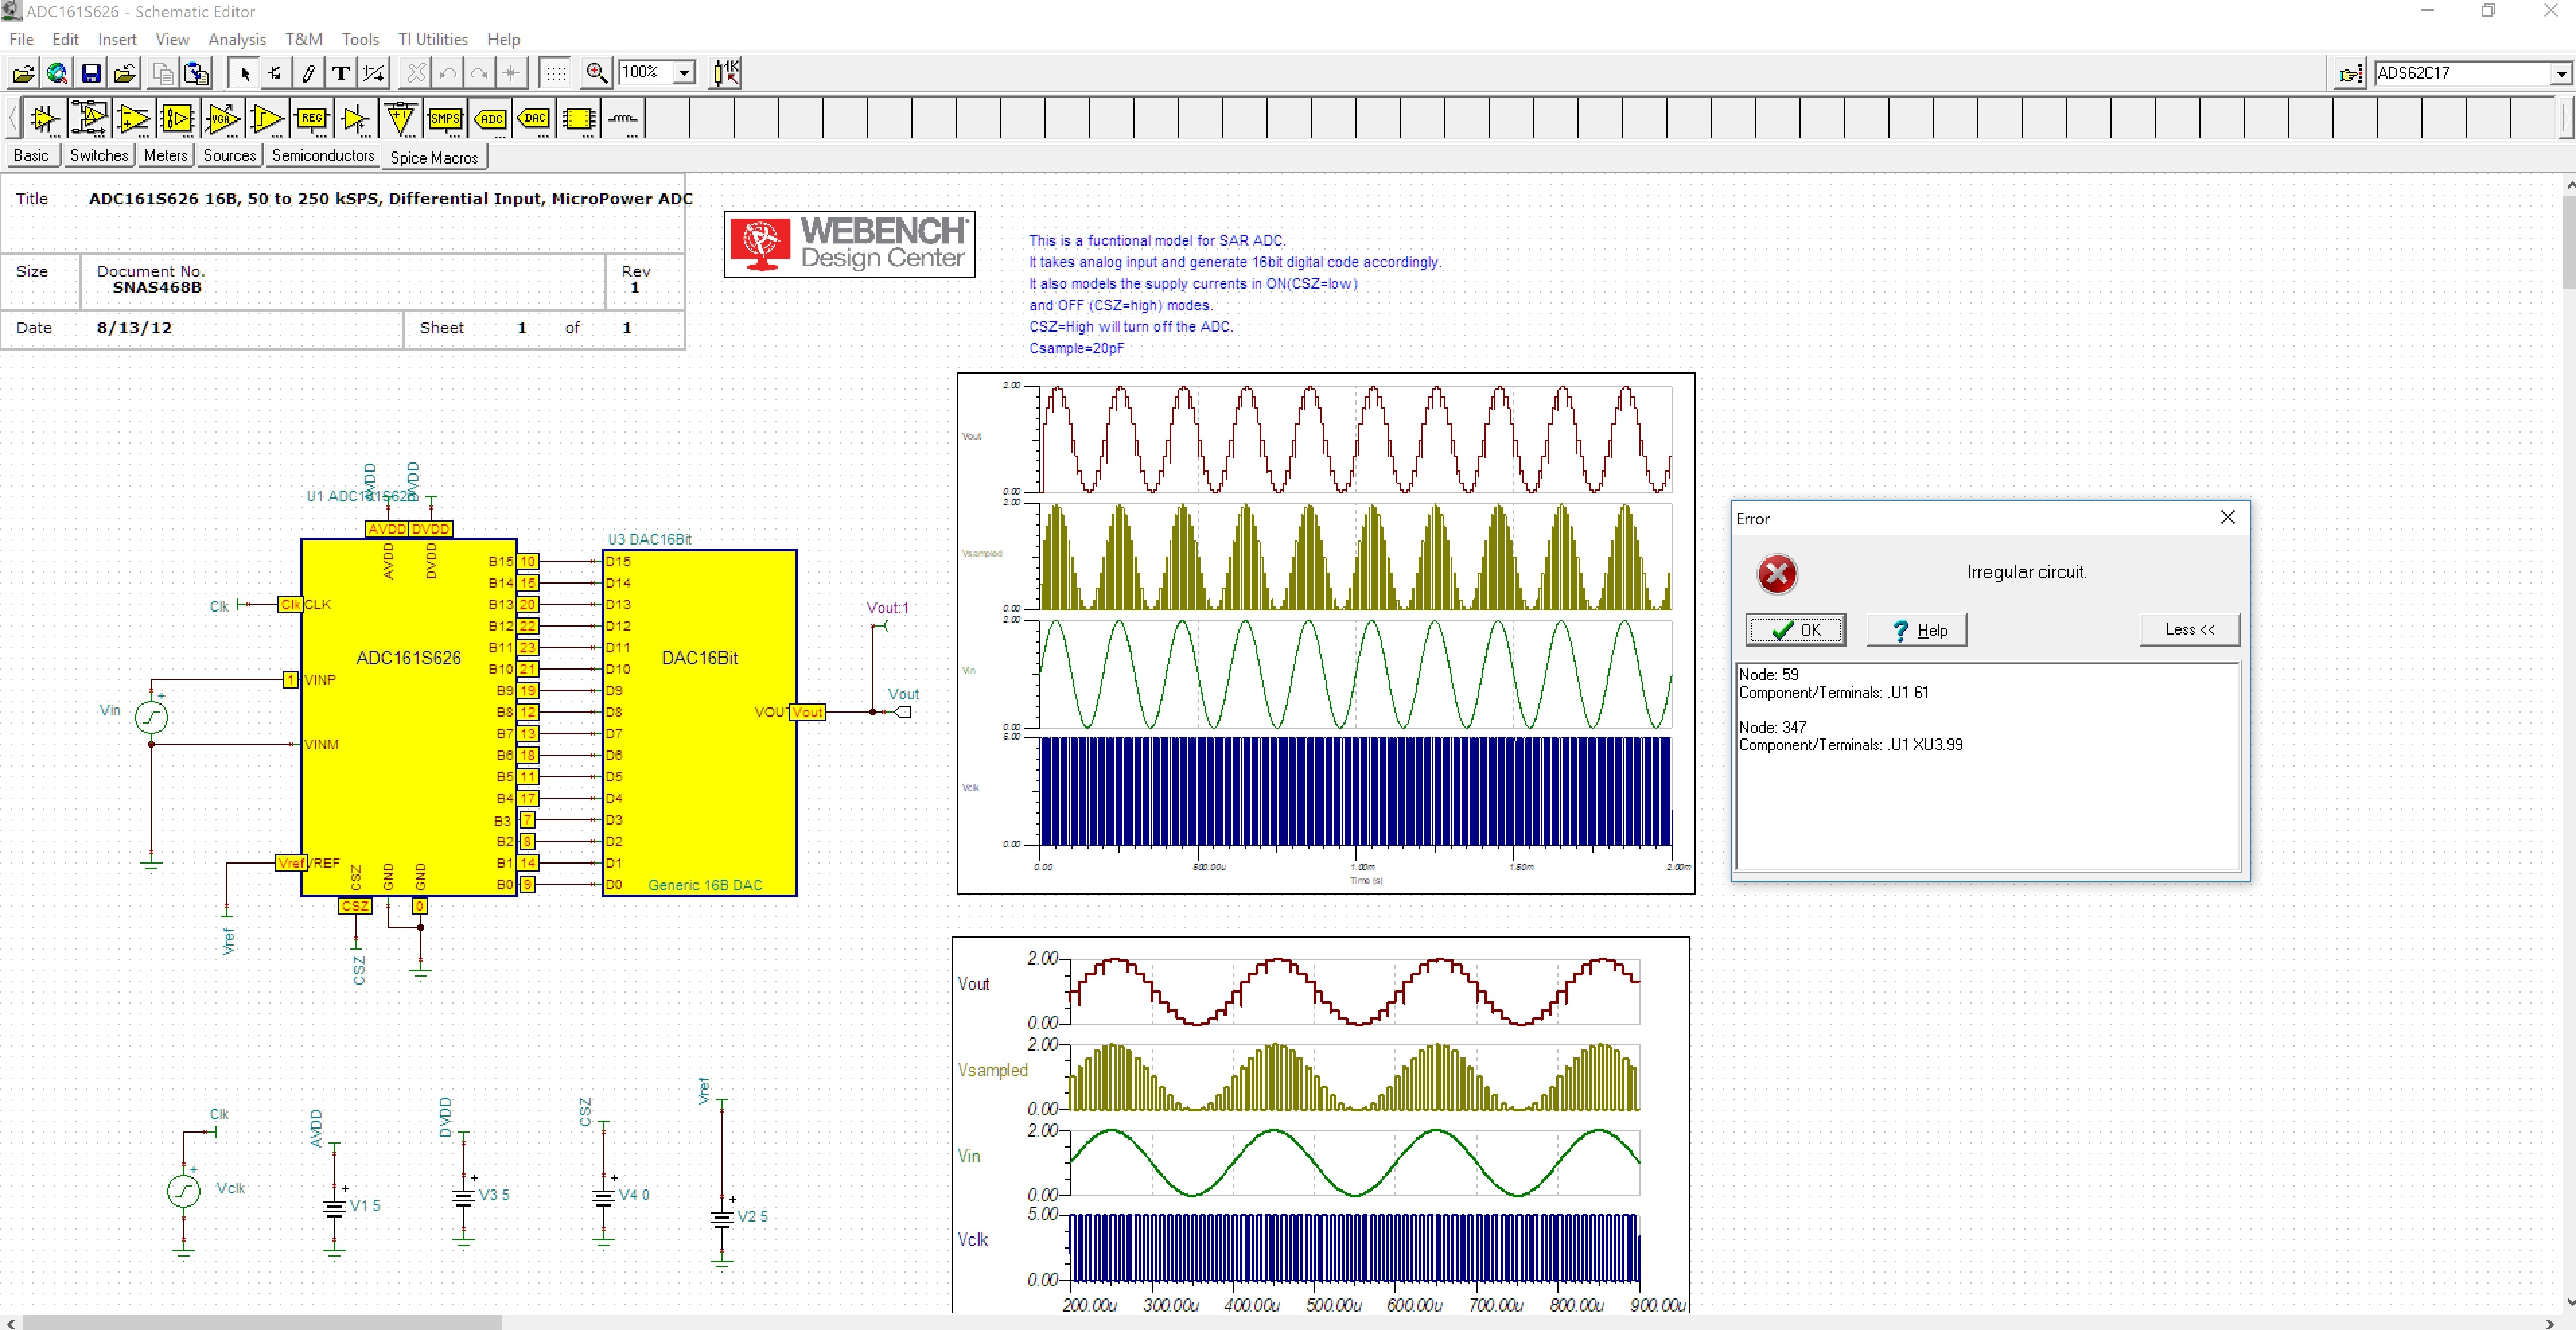Open the Insert menu
The height and width of the screenshot is (1330, 2576).
(117, 39)
